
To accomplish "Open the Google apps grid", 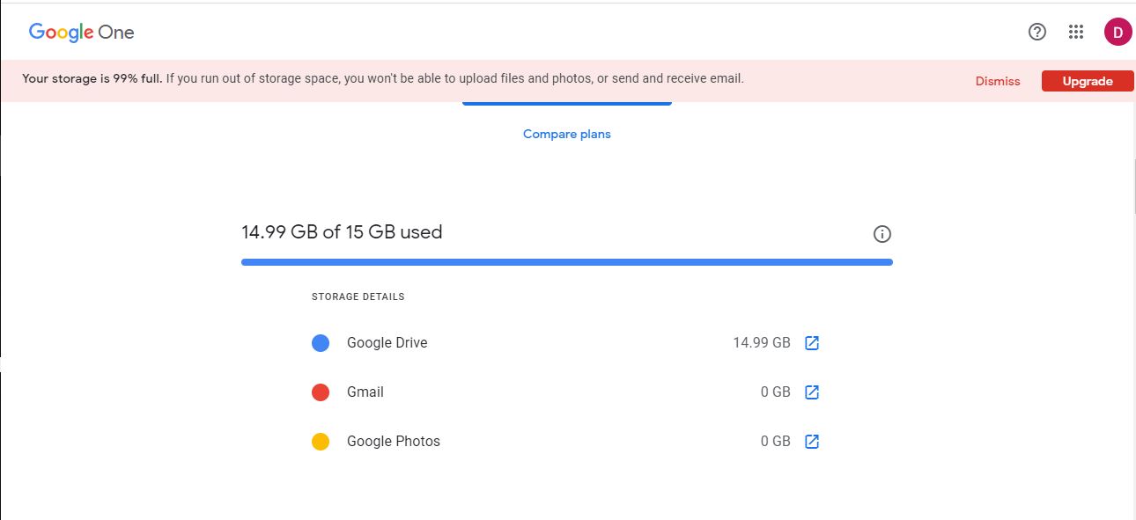I will pos(1075,32).
